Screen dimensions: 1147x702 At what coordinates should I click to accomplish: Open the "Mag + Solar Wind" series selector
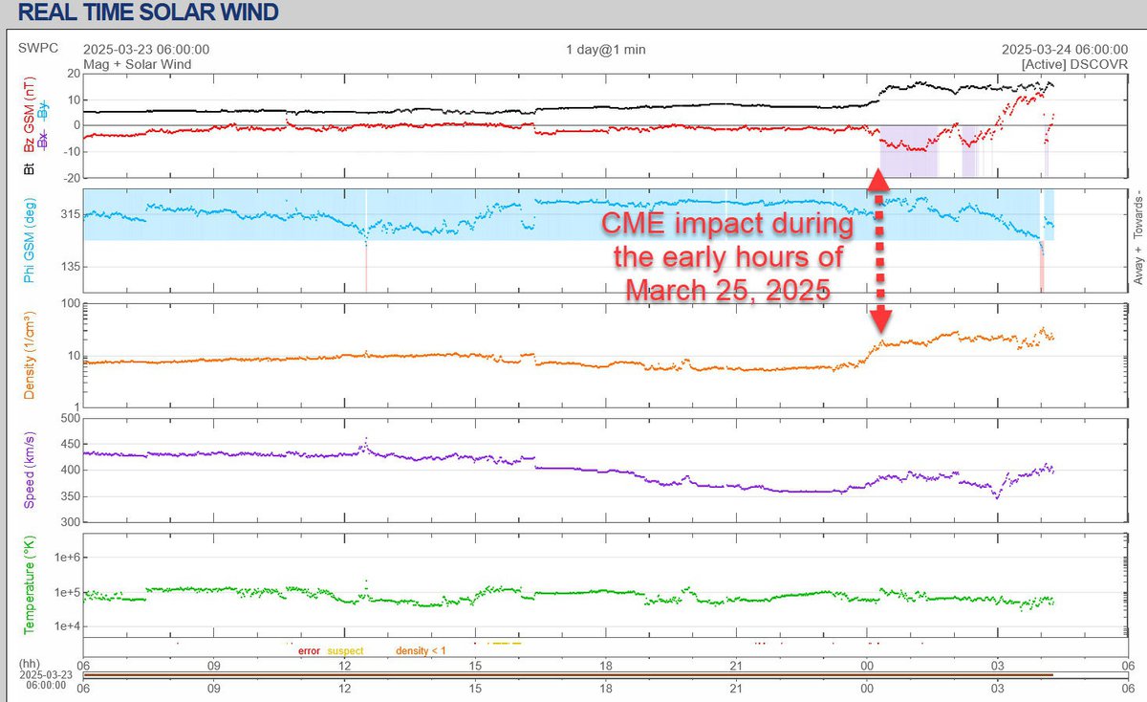(137, 64)
